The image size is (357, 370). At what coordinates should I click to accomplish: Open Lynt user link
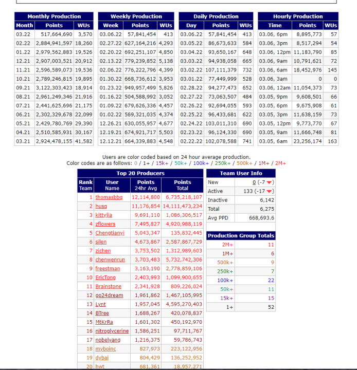(100, 304)
